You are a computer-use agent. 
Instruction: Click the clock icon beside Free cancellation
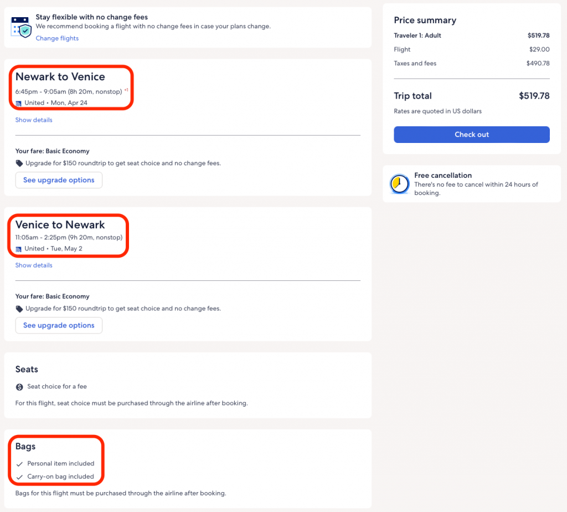coord(399,184)
